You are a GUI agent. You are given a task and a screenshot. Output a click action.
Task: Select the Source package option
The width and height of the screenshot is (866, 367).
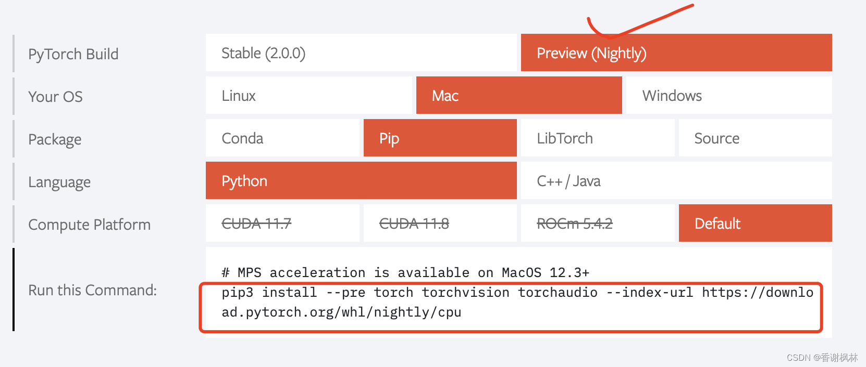click(x=755, y=138)
